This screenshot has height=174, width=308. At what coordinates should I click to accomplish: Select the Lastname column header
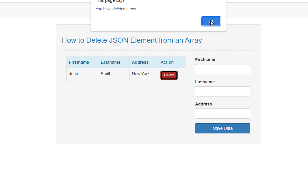(x=111, y=62)
